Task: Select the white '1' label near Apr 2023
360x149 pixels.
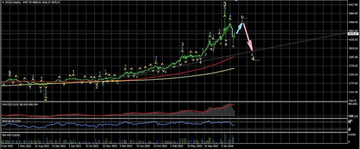Action: (x=73, y=72)
